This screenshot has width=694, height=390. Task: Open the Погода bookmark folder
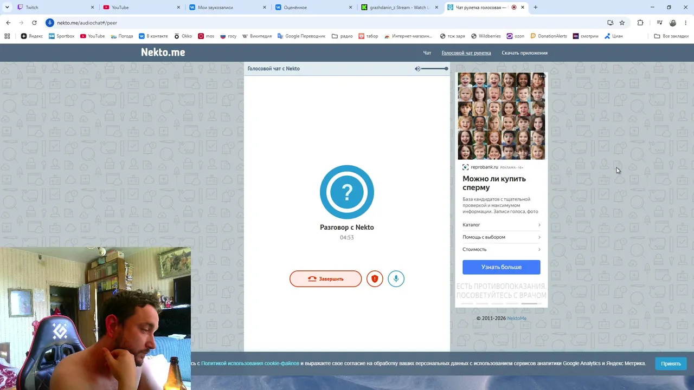click(x=122, y=36)
